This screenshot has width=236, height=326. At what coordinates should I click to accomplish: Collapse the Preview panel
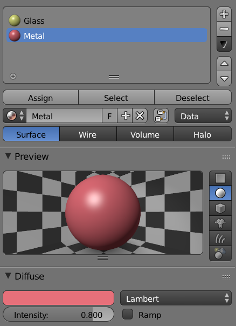coord(8,156)
